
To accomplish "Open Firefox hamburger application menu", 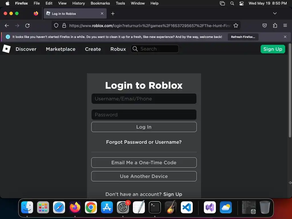I will 285,25.
